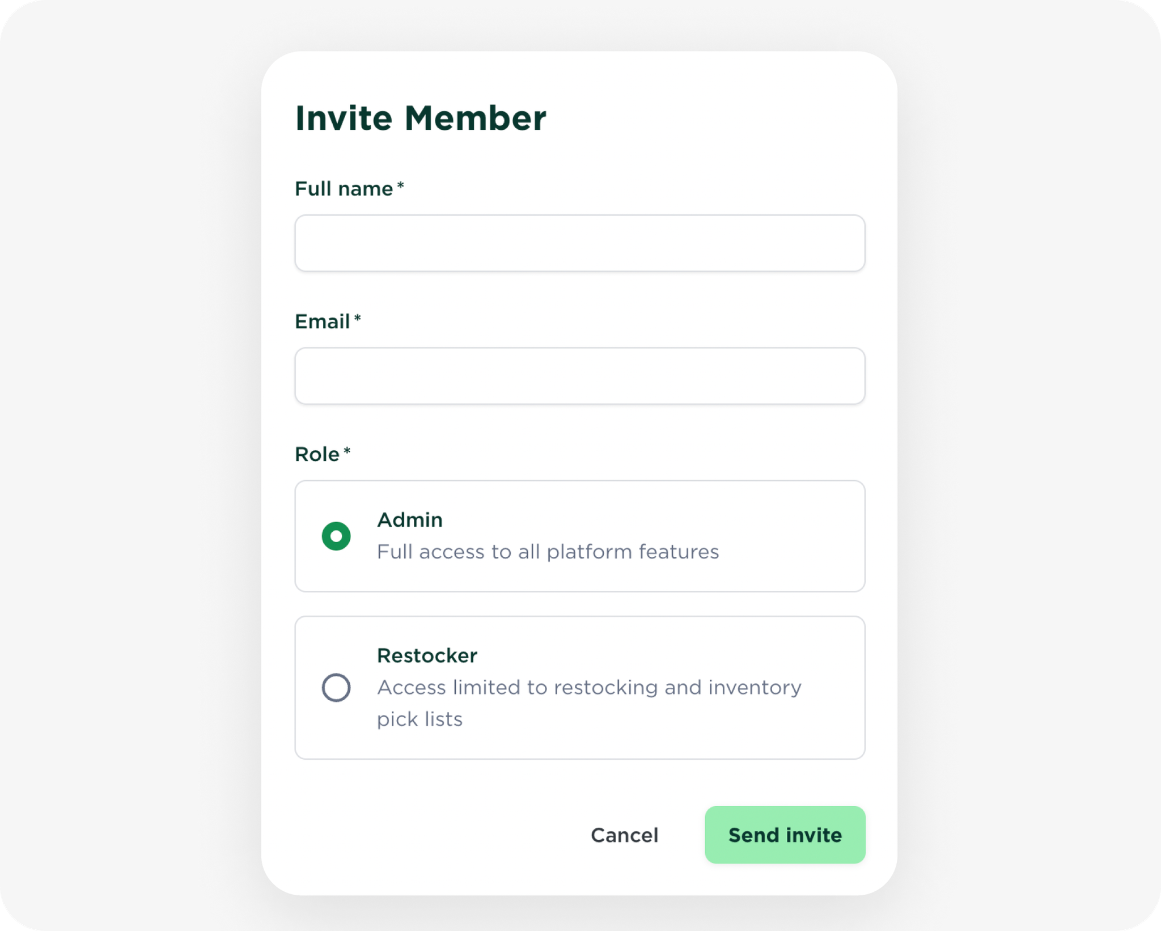Click the gray backdrop outside the dialog
Image resolution: width=1161 pixels, height=931 pixels.
(130, 454)
